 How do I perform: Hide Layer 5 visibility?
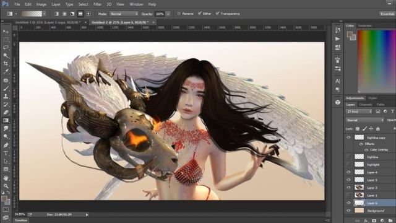(x=349, y=180)
